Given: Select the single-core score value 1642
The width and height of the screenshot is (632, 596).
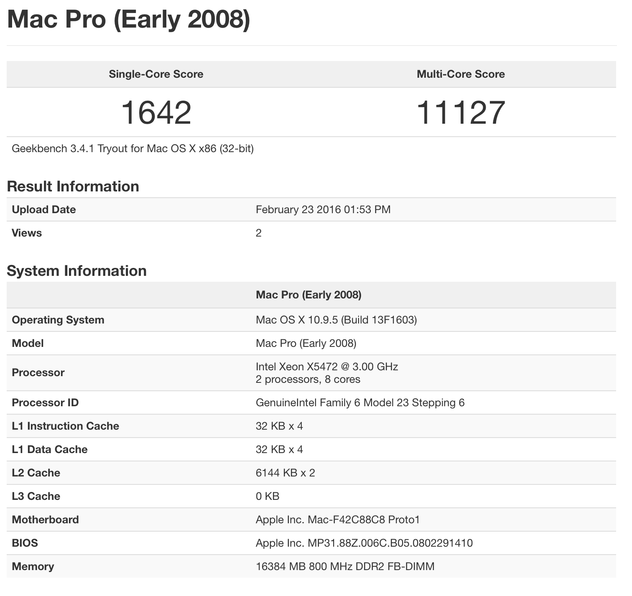Looking at the screenshot, I should (x=156, y=112).
